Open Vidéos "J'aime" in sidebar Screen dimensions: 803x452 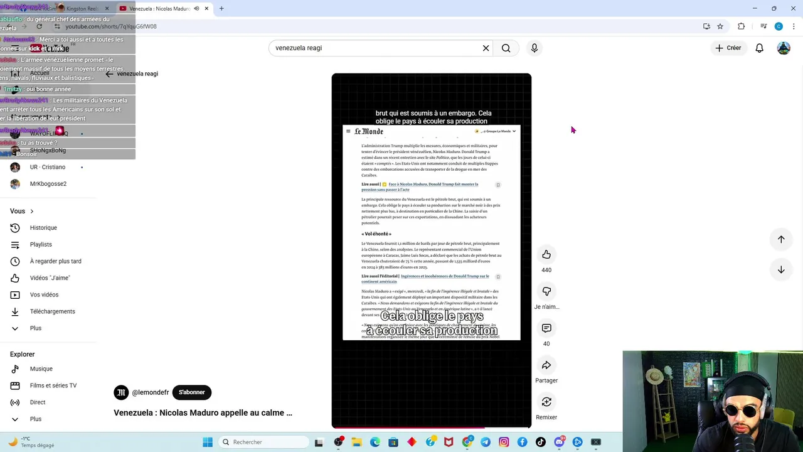click(x=50, y=278)
